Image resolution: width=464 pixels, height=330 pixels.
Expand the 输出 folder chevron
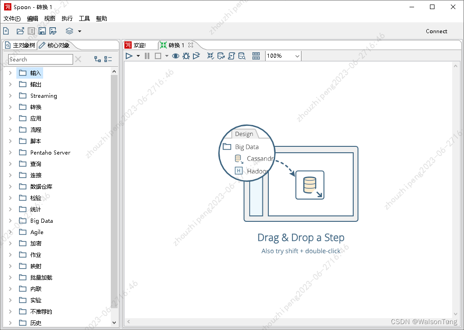coord(10,84)
